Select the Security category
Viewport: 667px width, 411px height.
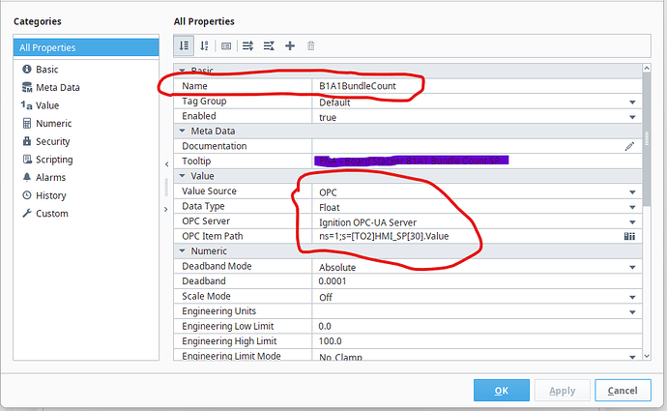point(46,141)
